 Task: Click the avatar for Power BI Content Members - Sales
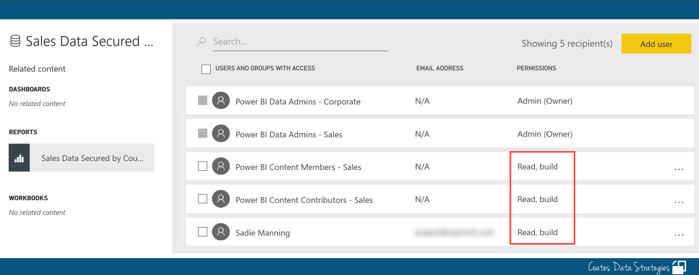coord(221,167)
